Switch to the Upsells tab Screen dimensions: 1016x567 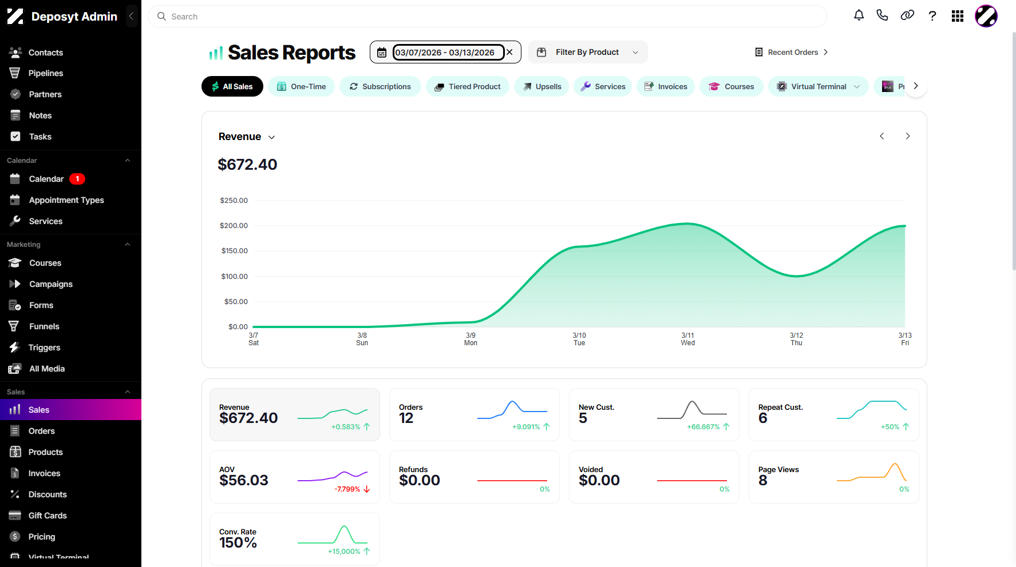(541, 86)
